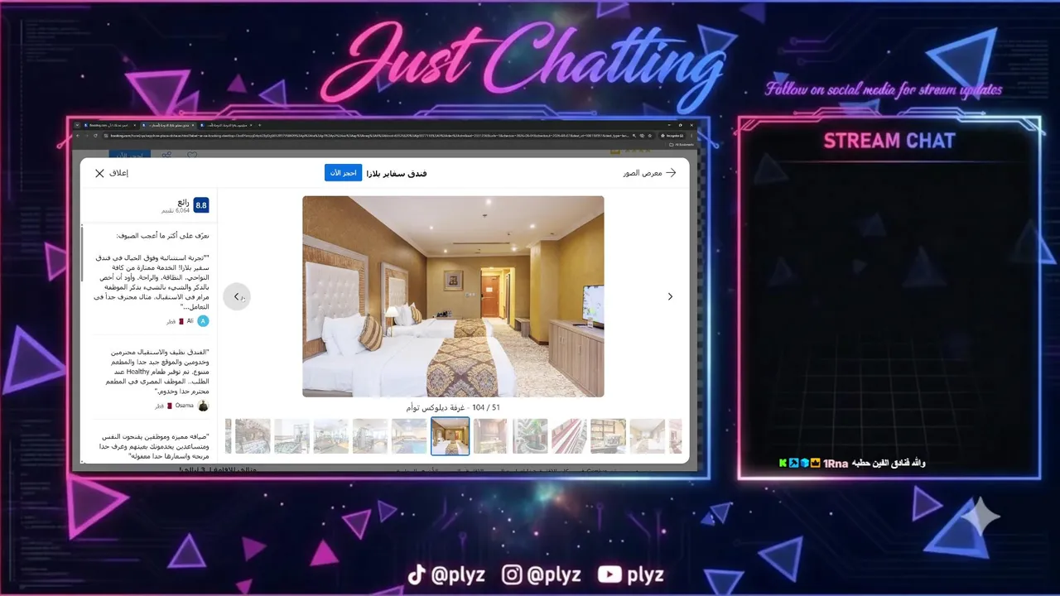Click the photo caption 51 / 104 غرفة ديلوكس توأم

point(453,407)
